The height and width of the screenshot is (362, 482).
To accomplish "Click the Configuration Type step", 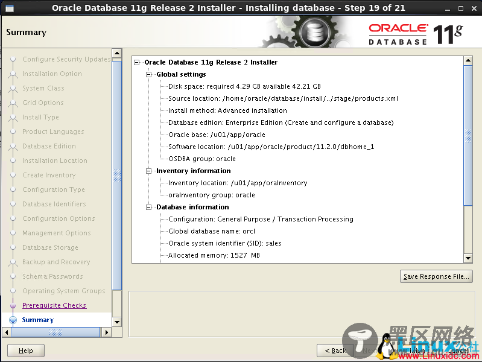I will pyautogui.click(x=54, y=189).
